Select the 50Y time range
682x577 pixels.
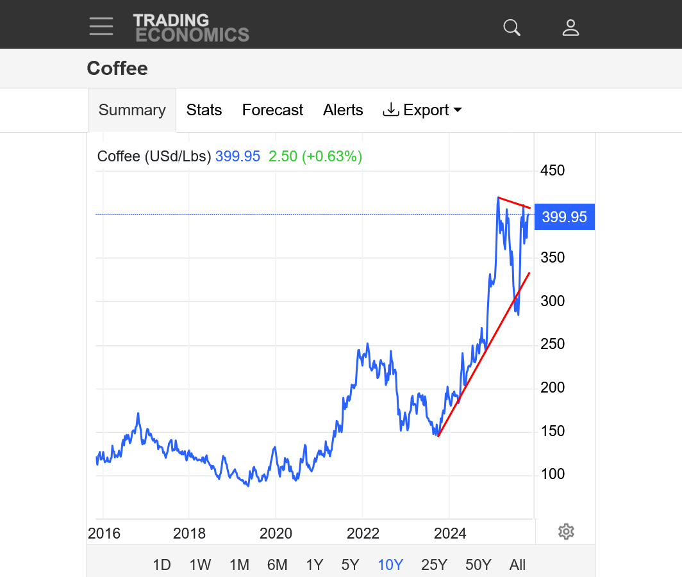(x=478, y=565)
